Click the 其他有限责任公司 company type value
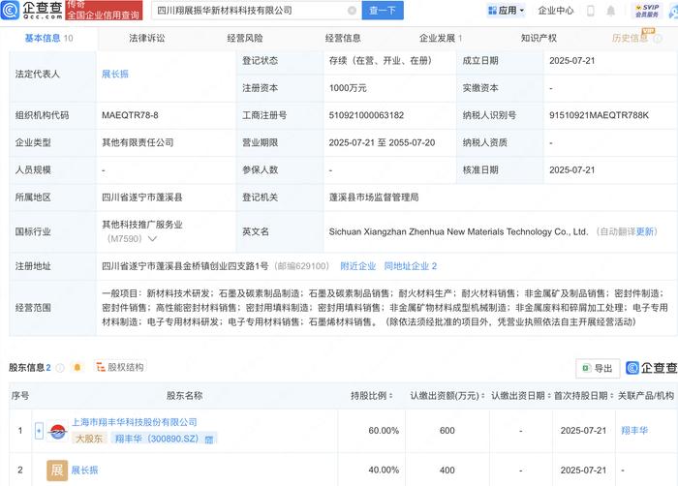 click(x=138, y=142)
